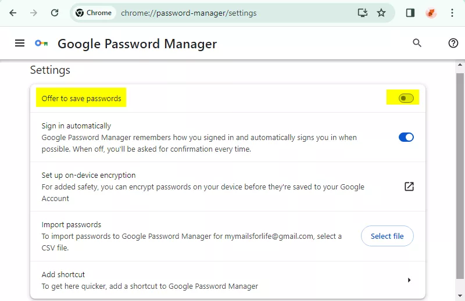This screenshot has height=301, width=465.
Task: Click the Offer to save passwords label
Action: click(x=81, y=98)
